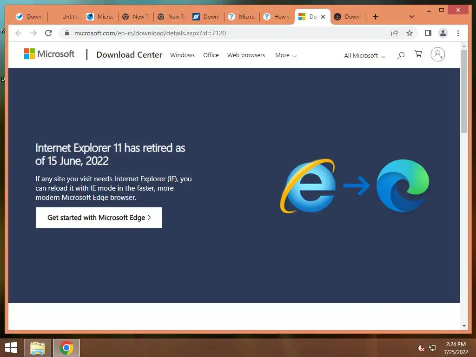The image size is (476, 357).
Task: Click the page vertical scrollbar thumb
Action: (464, 91)
